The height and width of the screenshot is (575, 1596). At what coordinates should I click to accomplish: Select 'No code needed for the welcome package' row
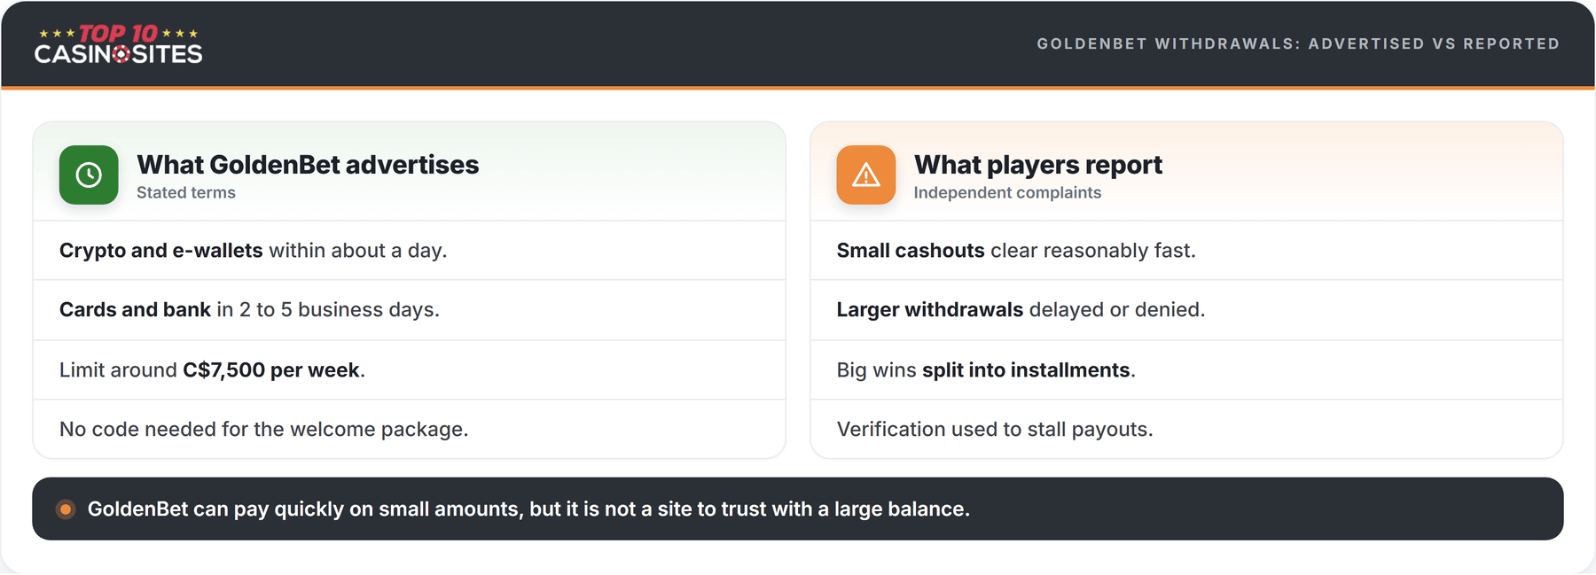[x=409, y=429]
